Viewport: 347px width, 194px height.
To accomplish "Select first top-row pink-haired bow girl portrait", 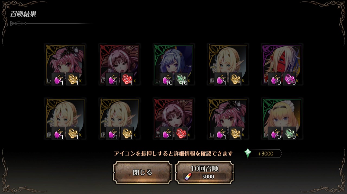I will pyautogui.click(x=65, y=64).
